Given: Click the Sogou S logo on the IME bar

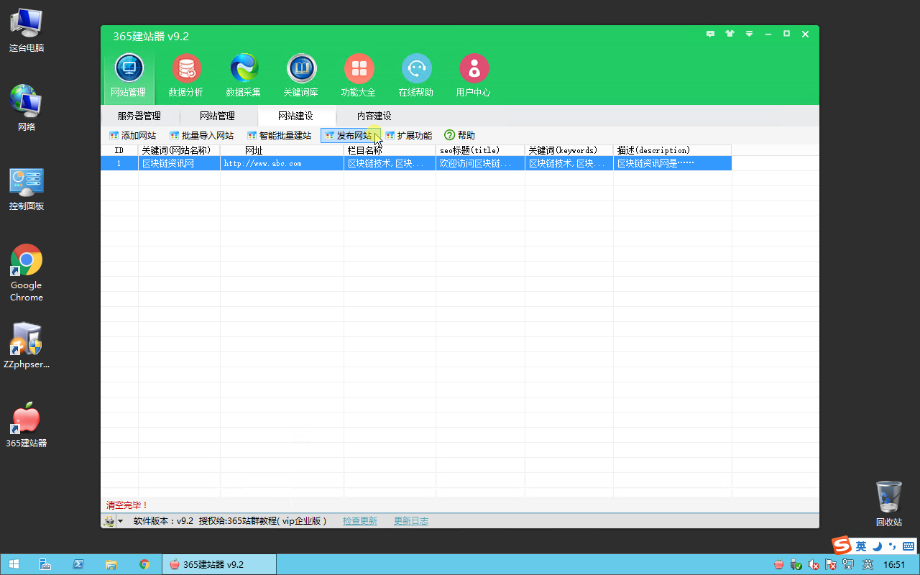Looking at the screenshot, I should coord(842,546).
